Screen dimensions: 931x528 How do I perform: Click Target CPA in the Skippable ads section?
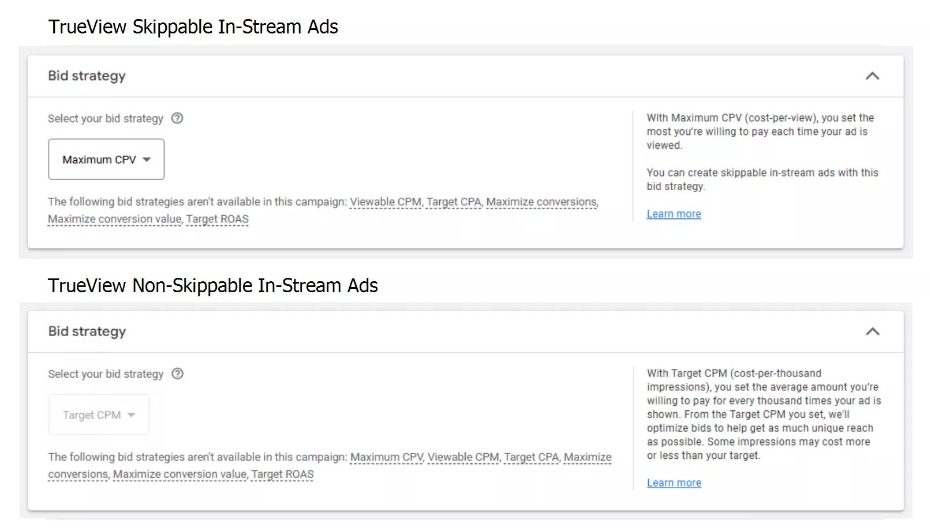pyautogui.click(x=454, y=202)
